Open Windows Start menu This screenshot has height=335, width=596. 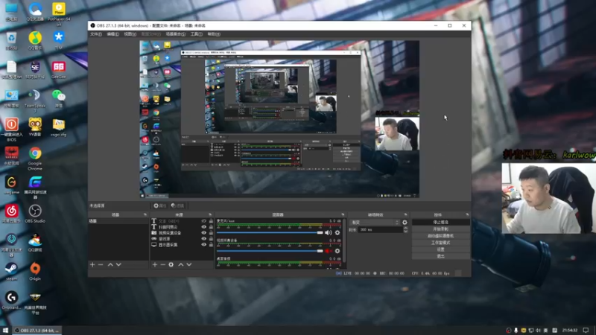(x=5, y=331)
